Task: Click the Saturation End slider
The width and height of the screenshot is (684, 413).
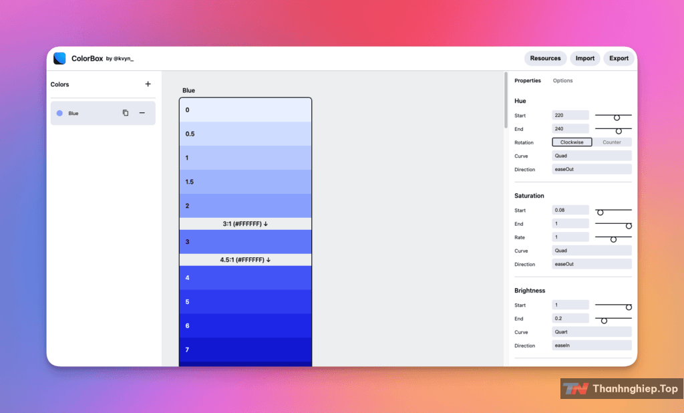Action: tap(613, 224)
